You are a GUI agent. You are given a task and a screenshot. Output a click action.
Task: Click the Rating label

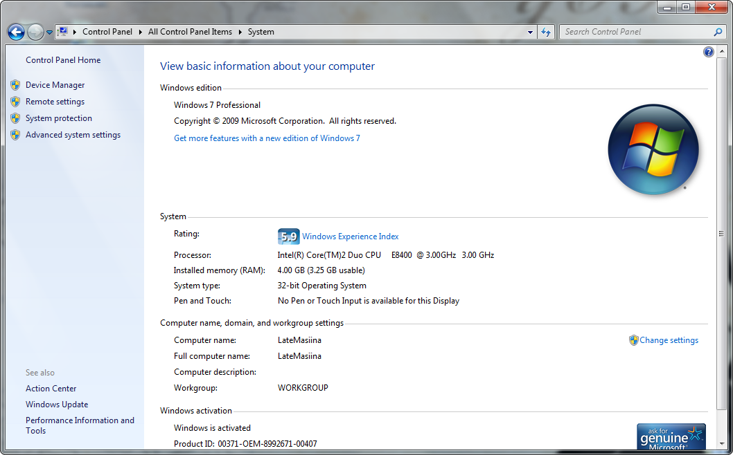pyautogui.click(x=186, y=234)
